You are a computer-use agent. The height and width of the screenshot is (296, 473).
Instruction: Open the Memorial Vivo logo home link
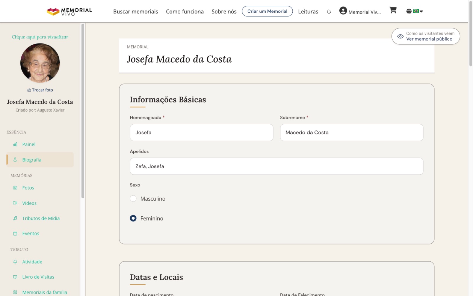tap(69, 12)
